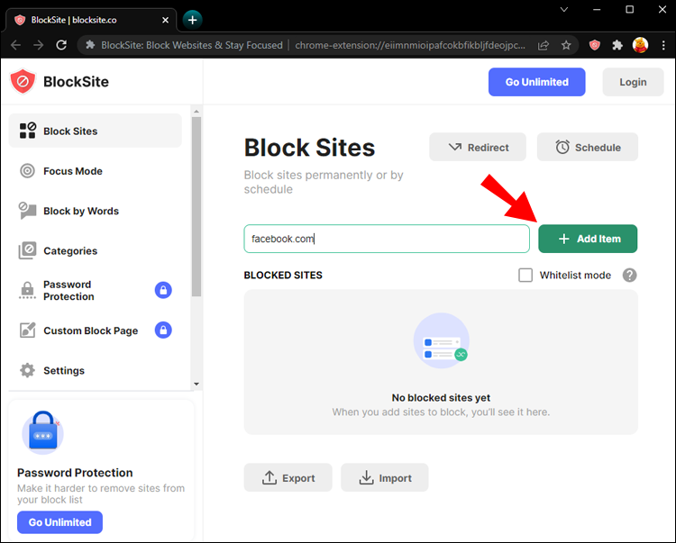
Task: Reload the page with the refresh icon
Action: click(61, 45)
